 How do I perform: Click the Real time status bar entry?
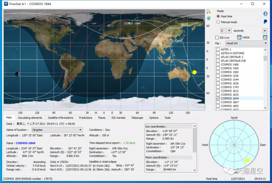(x=212, y=179)
